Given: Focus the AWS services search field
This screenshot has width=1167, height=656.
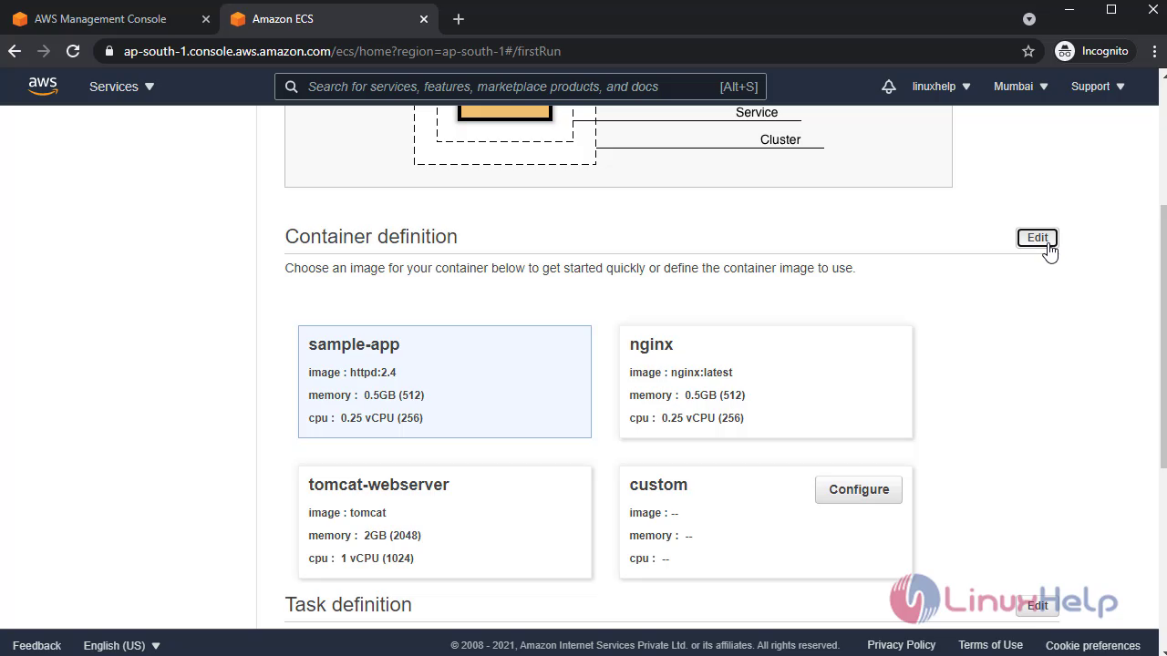Looking at the screenshot, I should coord(521,87).
